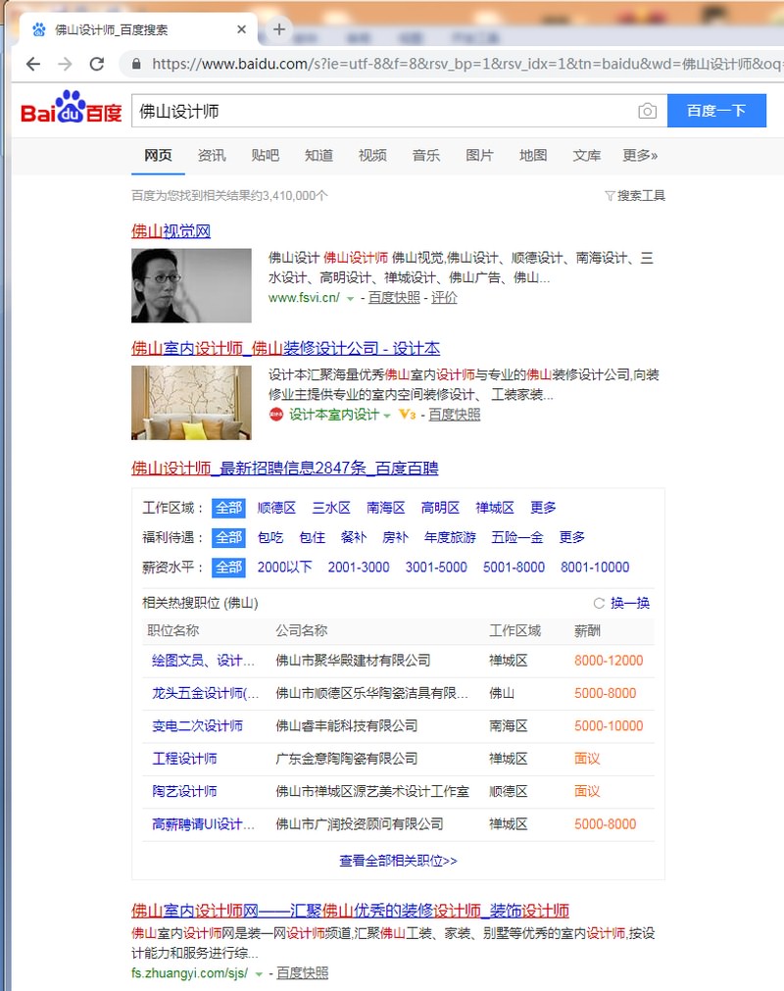Select the 全部 option for 薪资水平

228,567
